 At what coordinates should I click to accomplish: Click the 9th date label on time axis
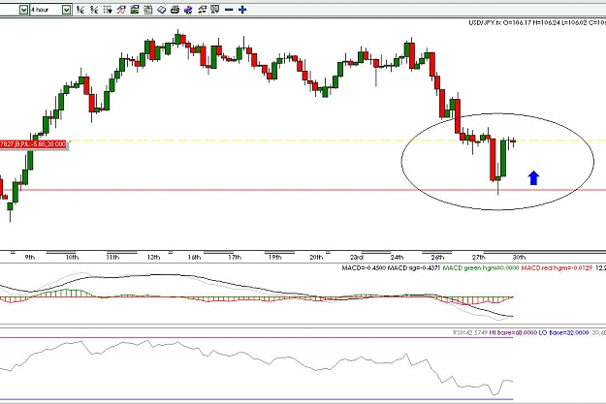click(30, 258)
